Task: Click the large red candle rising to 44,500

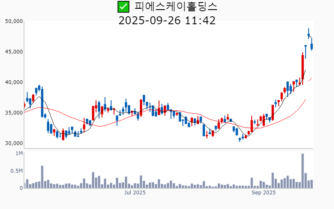Action: pyautogui.click(x=303, y=67)
